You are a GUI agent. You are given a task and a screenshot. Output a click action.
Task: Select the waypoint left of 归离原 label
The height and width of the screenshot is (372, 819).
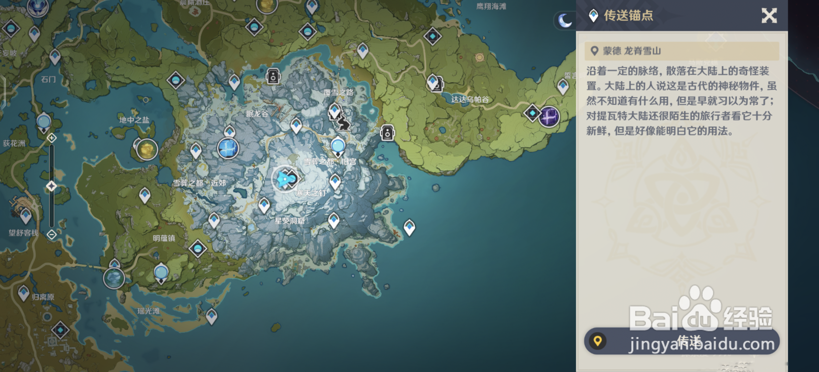[x=23, y=293]
